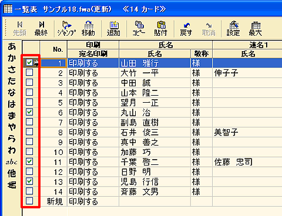Select the ま index tab
This screenshot has height=216, width=282.
(x=12, y=116)
